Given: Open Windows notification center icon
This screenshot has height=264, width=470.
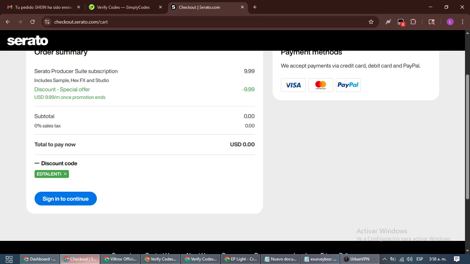Looking at the screenshot, I should coord(457,259).
